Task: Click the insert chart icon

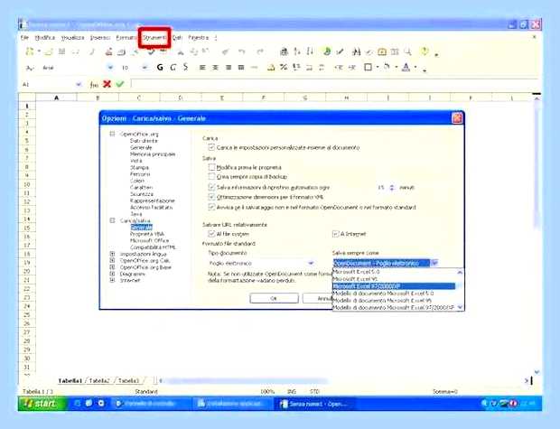Action: coord(326,51)
